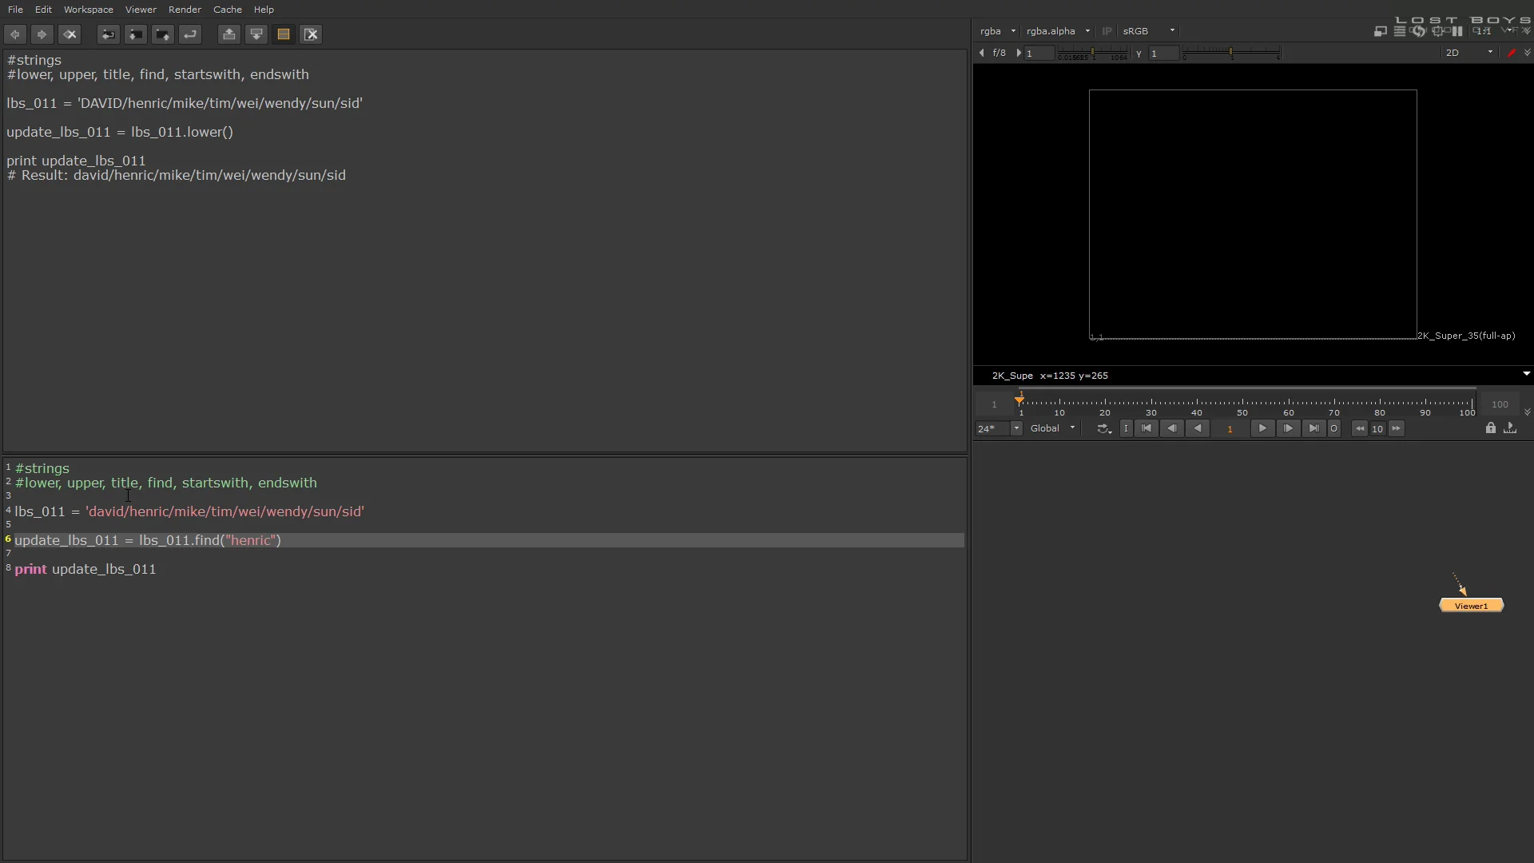Toggle the timeline lock icon
This screenshot has height=863, width=1534.
pos(1491,428)
